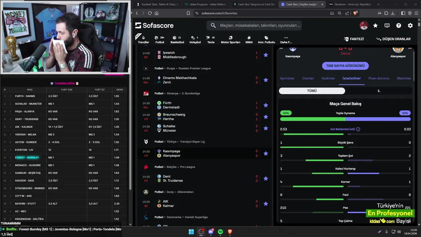The image size is (421, 237).
Task: Switch to iddaa Programı browser tab
Action: [206, 4]
